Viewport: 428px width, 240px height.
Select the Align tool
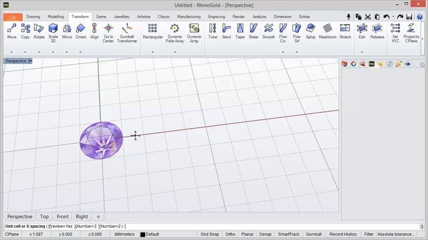click(x=94, y=31)
